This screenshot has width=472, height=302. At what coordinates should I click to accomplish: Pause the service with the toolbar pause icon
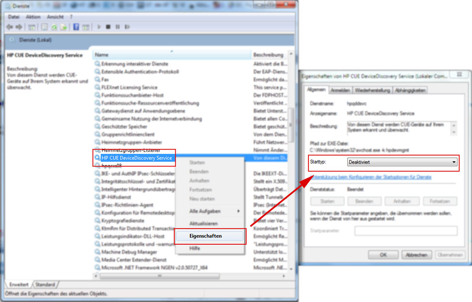(118, 27)
